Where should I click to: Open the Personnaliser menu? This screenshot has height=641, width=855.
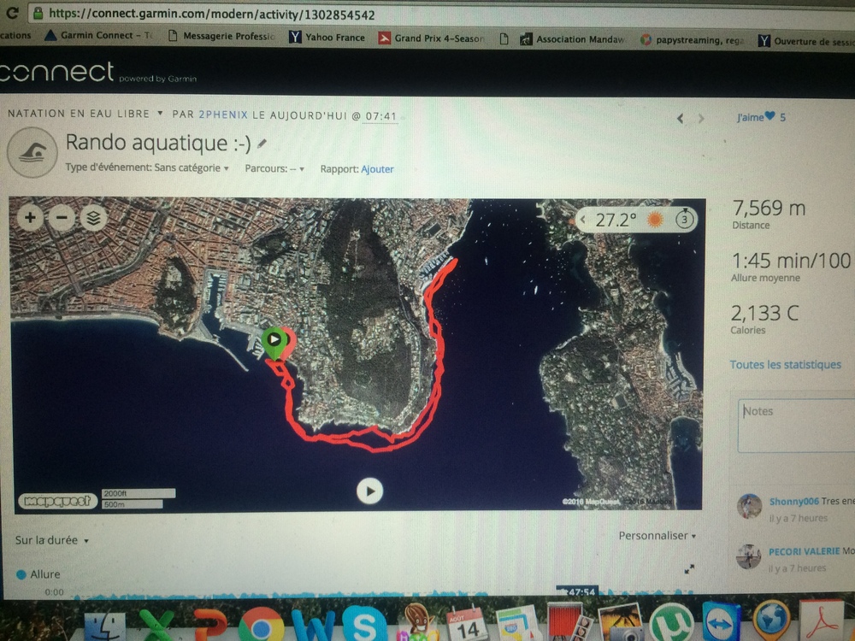click(x=657, y=536)
